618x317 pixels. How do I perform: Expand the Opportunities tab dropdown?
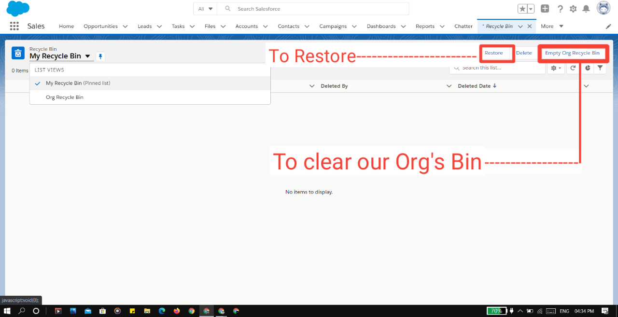tap(125, 26)
